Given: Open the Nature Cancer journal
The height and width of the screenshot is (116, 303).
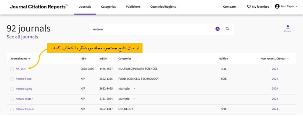Looking at the screenshot, I should (x=25, y=109).
